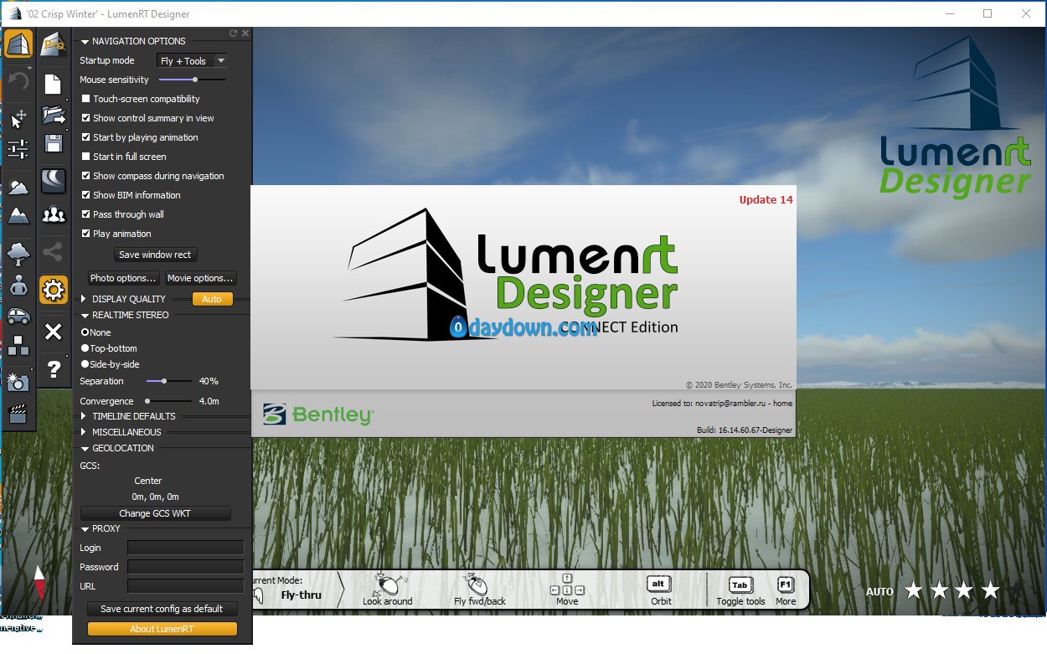Select the move/select cursor tool
This screenshot has height=654, width=1047.
click(18, 119)
